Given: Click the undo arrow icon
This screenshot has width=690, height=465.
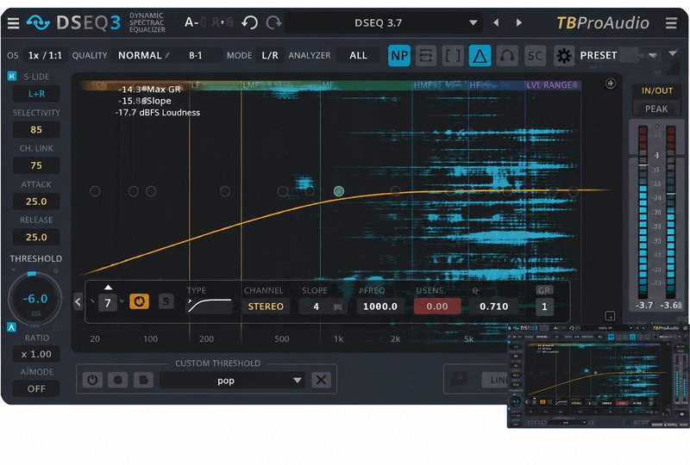Looking at the screenshot, I should [x=249, y=22].
